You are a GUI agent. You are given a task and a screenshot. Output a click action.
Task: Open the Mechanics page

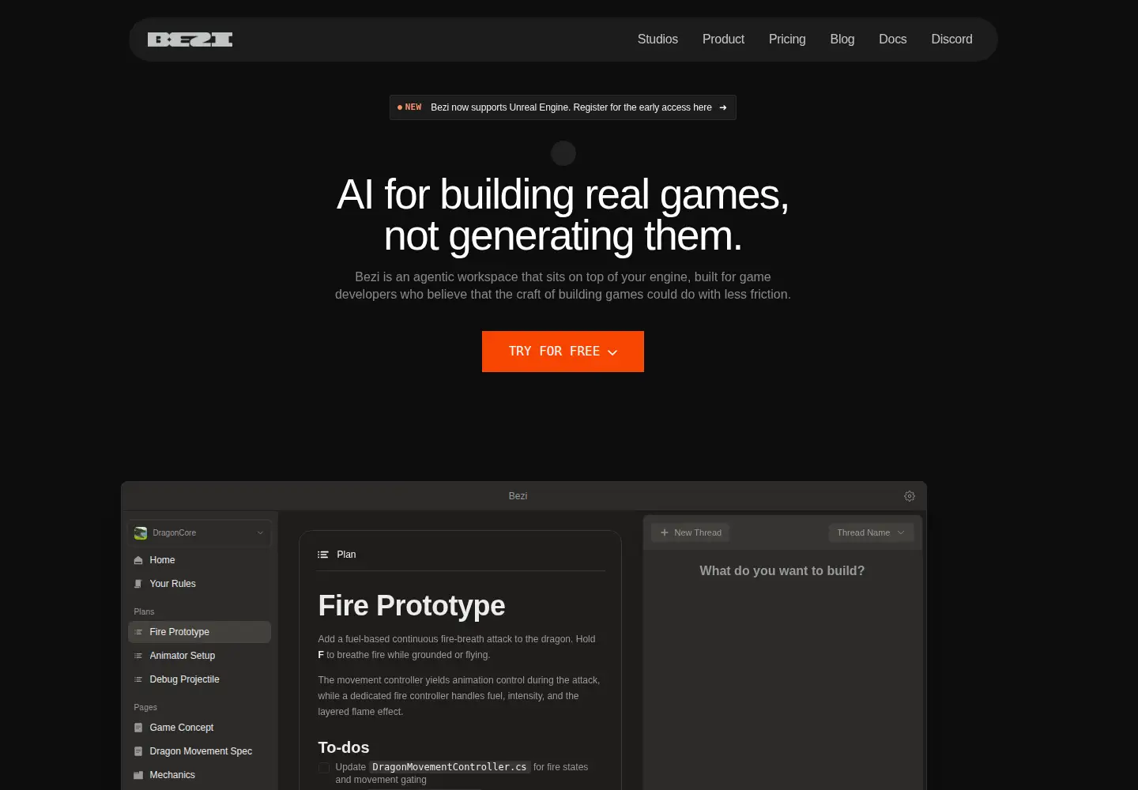199,775
